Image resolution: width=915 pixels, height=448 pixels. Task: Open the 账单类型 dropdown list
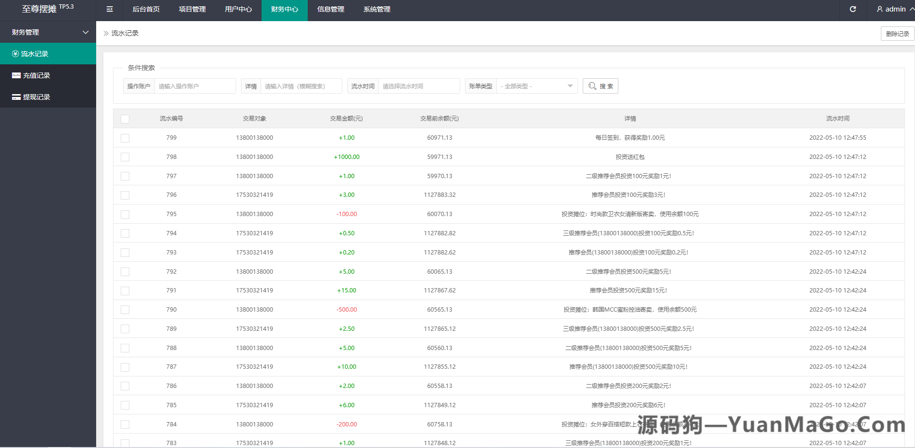click(x=536, y=86)
